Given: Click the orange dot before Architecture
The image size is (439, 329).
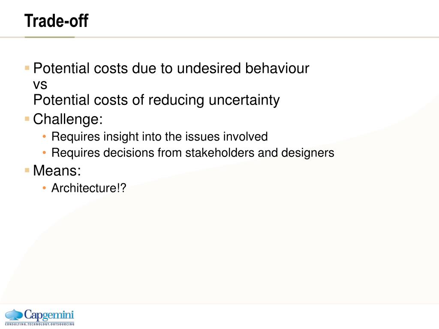Looking at the screenshot, I should pyautogui.click(x=44, y=188).
